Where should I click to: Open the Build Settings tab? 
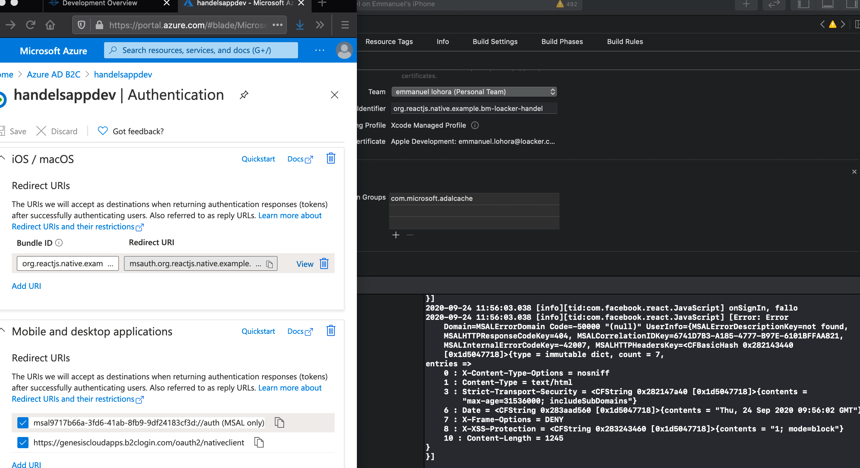(495, 42)
